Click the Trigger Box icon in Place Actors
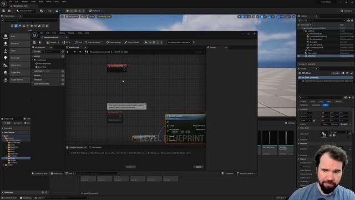This screenshot has width=355, height=200. point(6,73)
